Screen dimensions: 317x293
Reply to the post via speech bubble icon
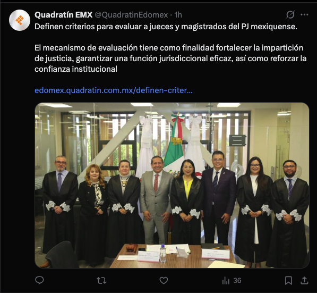39,280
